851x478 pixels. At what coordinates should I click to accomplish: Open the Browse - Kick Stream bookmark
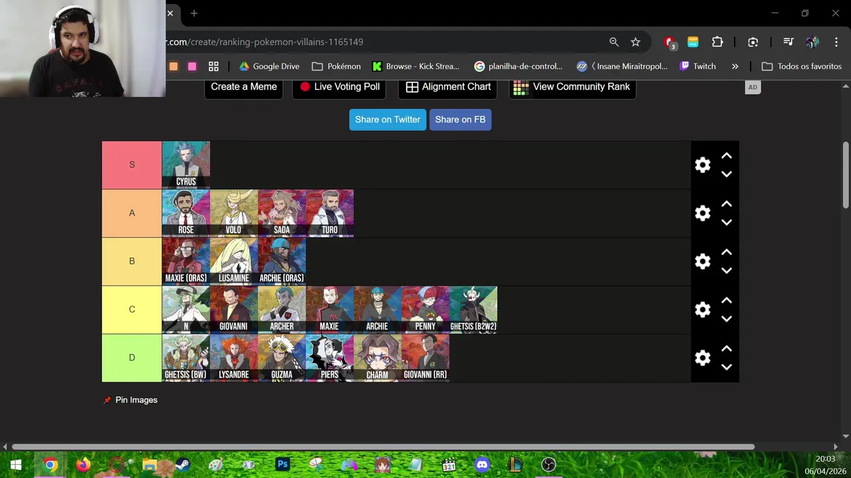416,66
